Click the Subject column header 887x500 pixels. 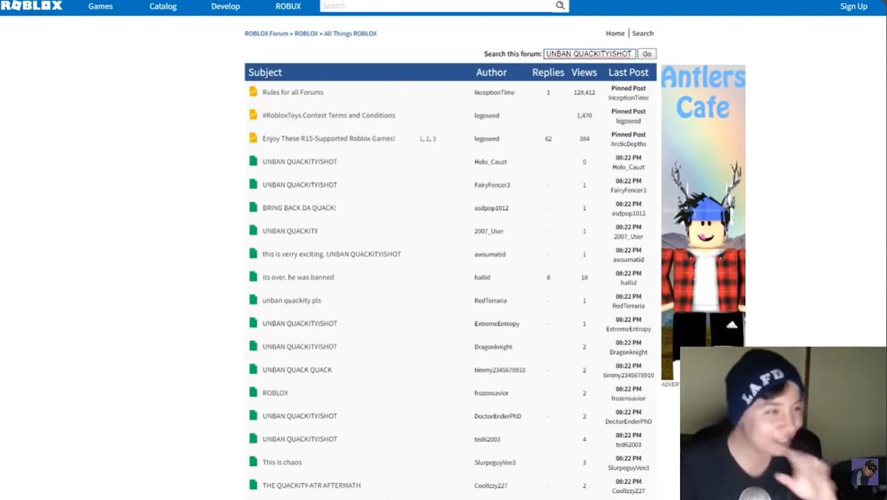(265, 72)
